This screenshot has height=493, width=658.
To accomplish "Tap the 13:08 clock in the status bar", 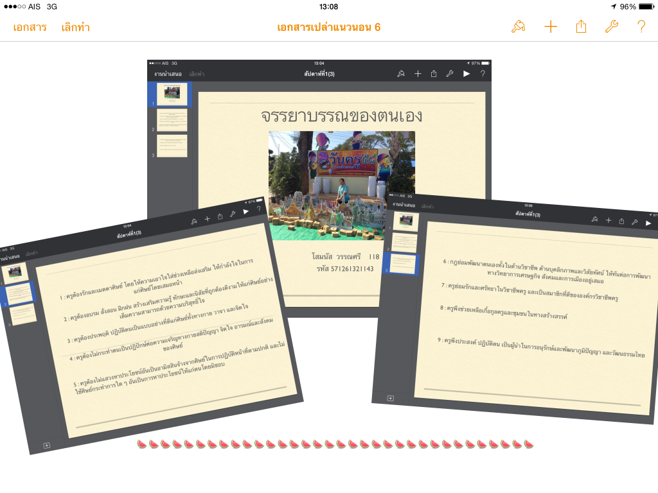I will click(x=328, y=6).
